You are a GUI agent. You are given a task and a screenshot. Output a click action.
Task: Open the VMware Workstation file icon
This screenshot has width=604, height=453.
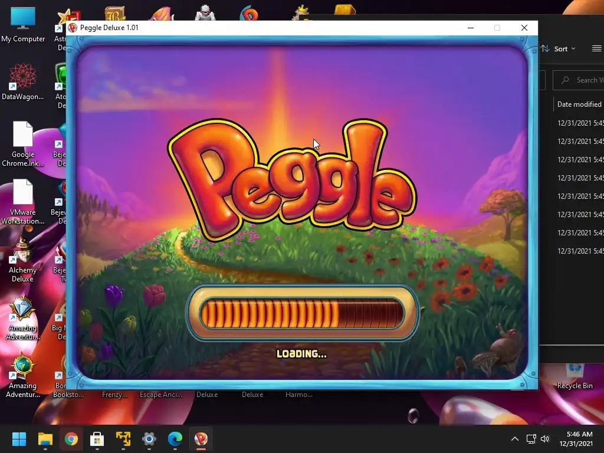coord(23,201)
